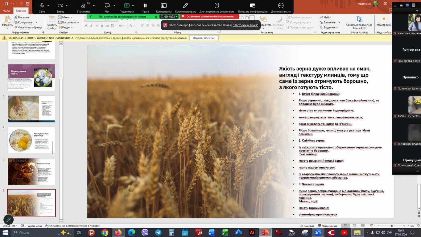Select slide 5 thumbnail with eggs
This screenshot has width=421, height=237.
coord(31,140)
